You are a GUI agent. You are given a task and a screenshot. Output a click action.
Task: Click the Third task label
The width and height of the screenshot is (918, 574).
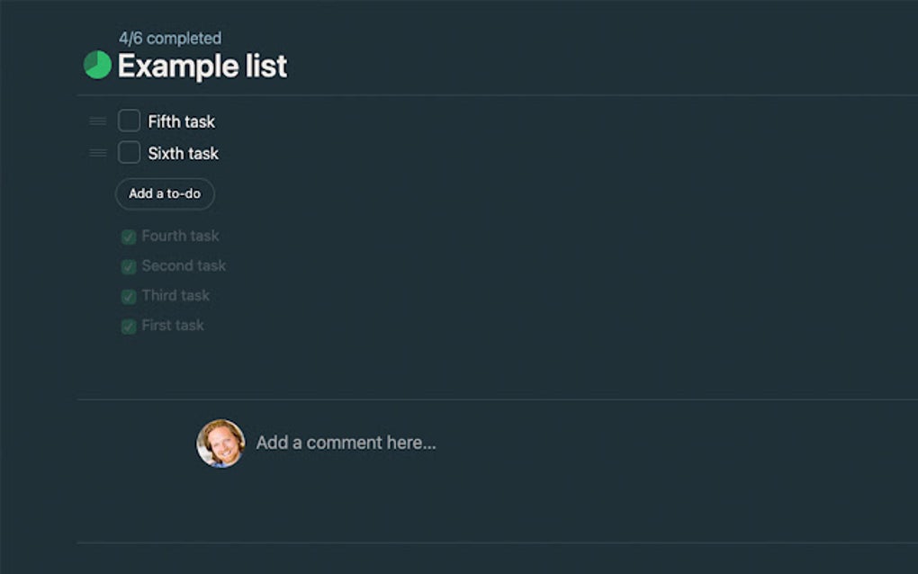pos(175,295)
